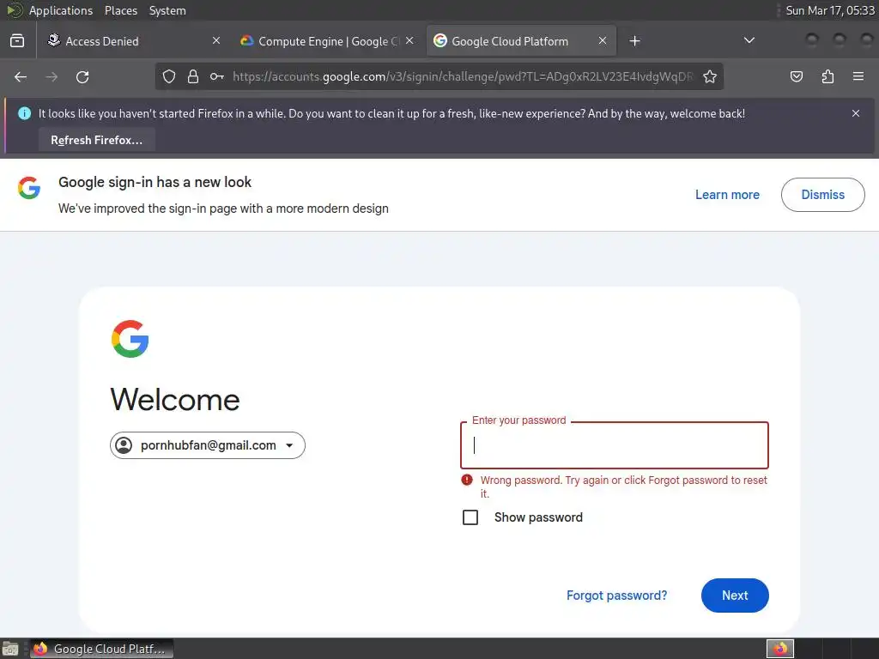Open a new tab with plus icon

tap(634, 41)
